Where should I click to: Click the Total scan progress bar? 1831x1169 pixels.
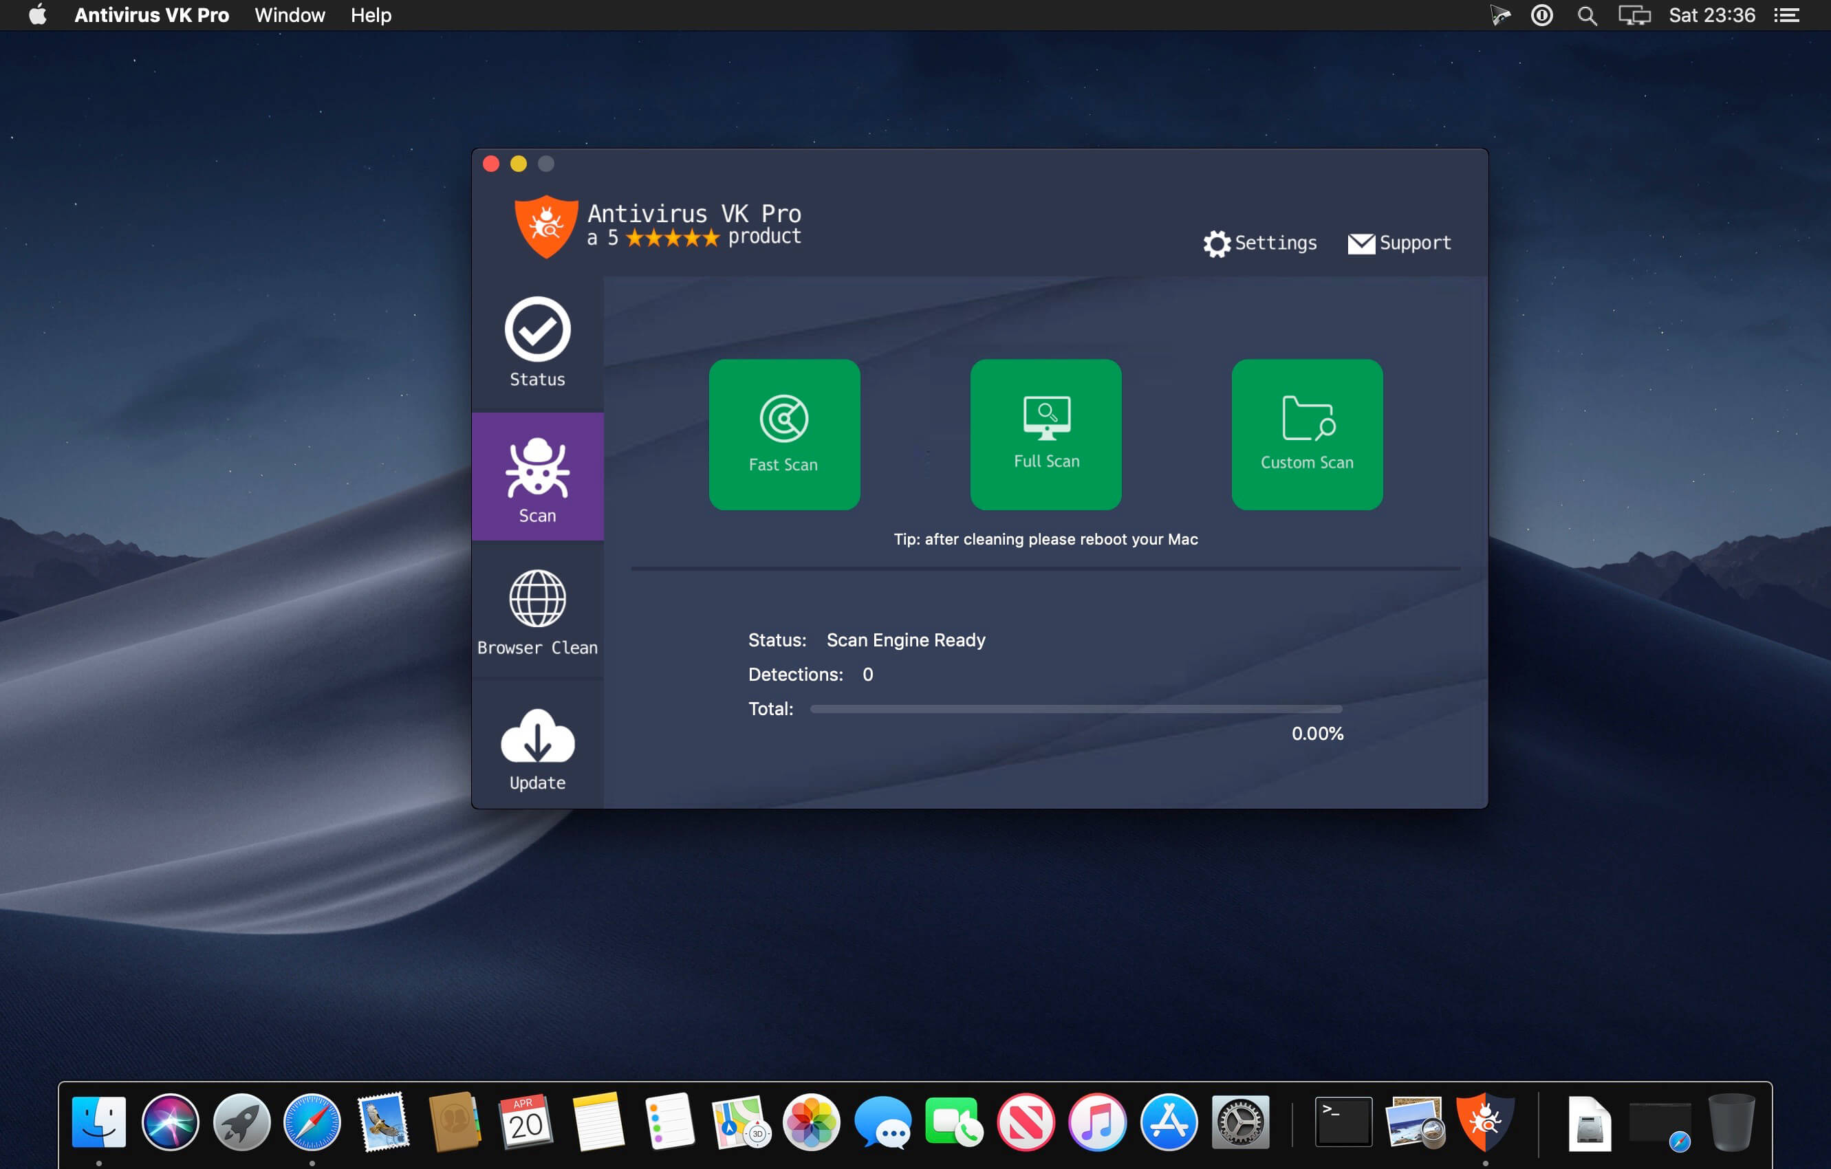point(1076,709)
